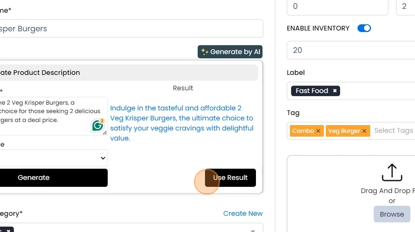Click inside the description prompt textarea
This screenshot has height=232, width=415.
pos(46,112)
